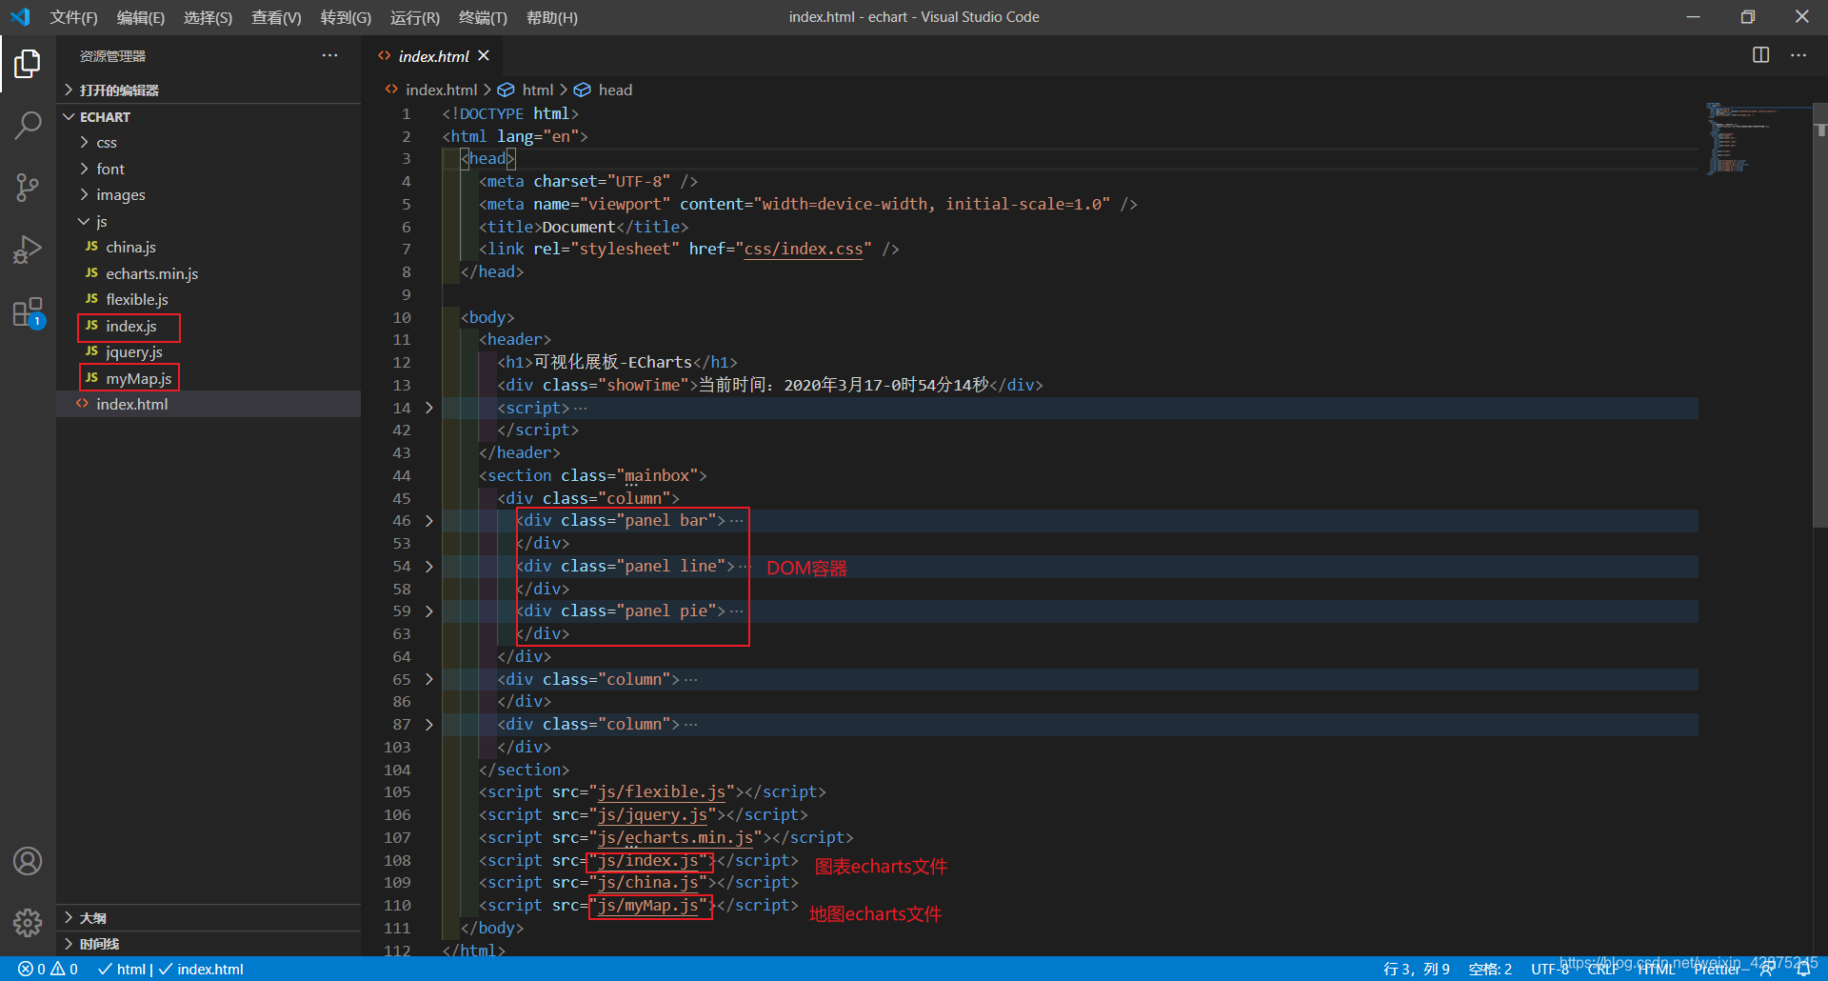Click the Prettier status bar item

pyautogui.click(x=1717, y=969)
